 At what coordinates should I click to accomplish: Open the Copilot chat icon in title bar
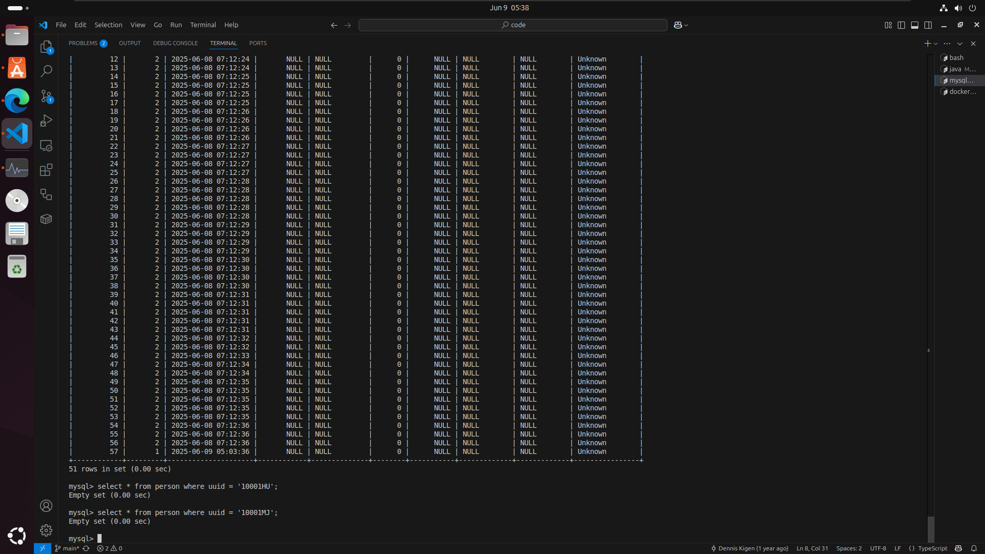[678, 25]
